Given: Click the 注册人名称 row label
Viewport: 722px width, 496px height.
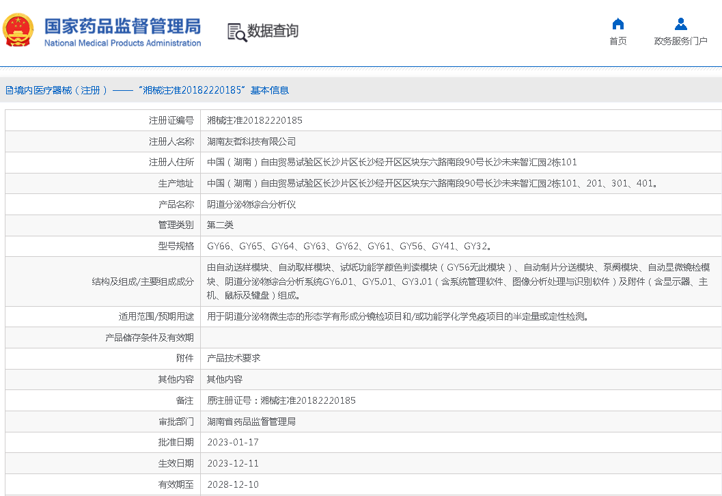Looking at the screenshot, I should (x=171, y=142).
